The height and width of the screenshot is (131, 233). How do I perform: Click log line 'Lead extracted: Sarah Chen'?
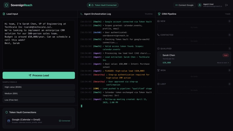coord(116,59)
